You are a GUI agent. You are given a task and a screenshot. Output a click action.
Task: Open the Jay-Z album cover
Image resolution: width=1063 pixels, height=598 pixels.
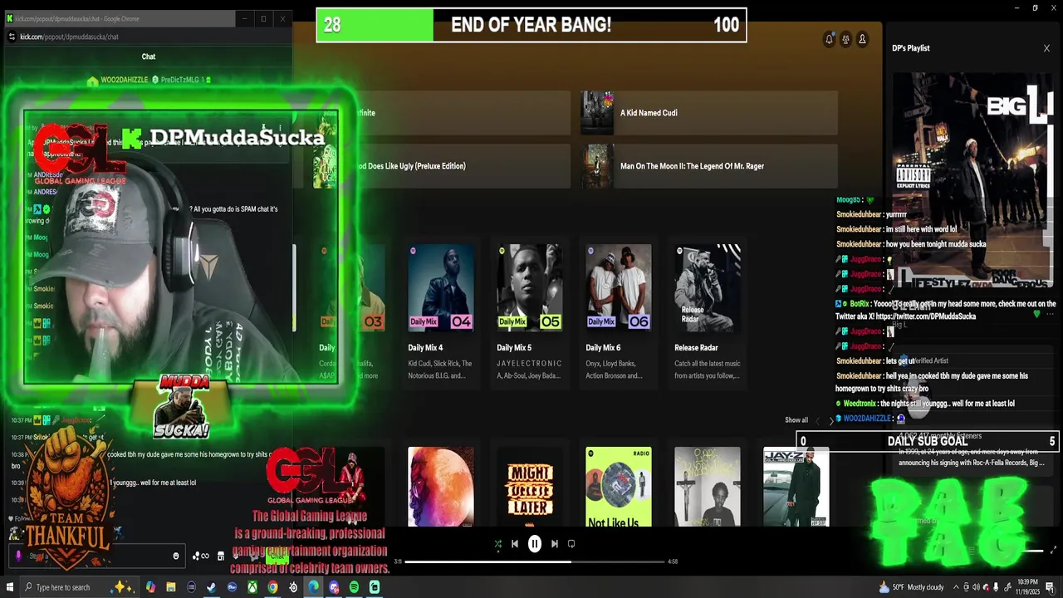click(796, 487)
